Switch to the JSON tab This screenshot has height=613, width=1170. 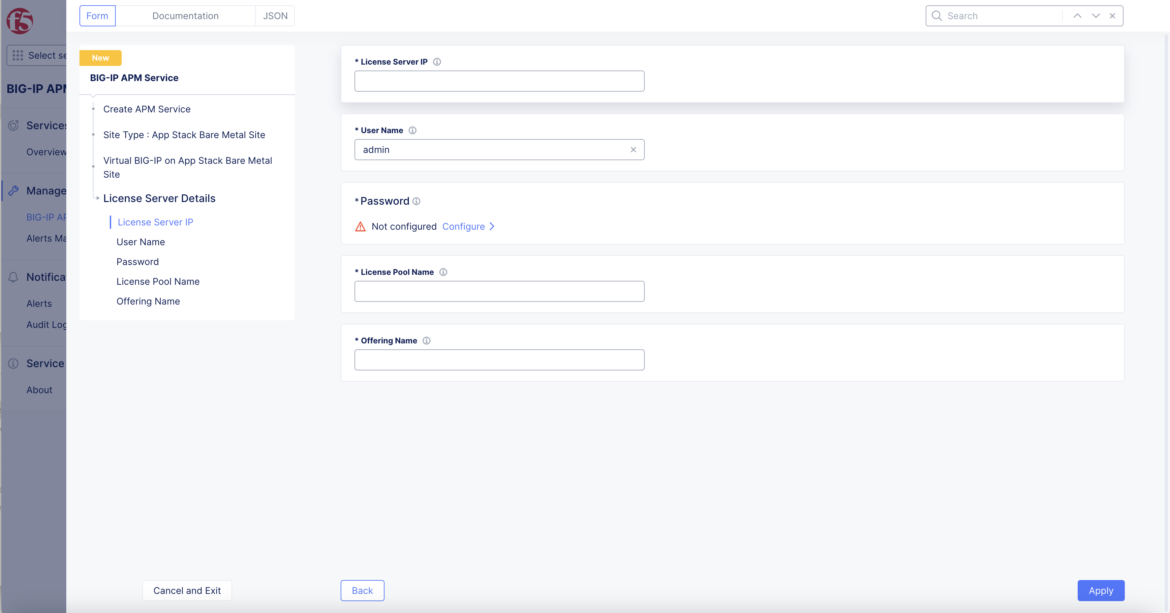point(275,16)
